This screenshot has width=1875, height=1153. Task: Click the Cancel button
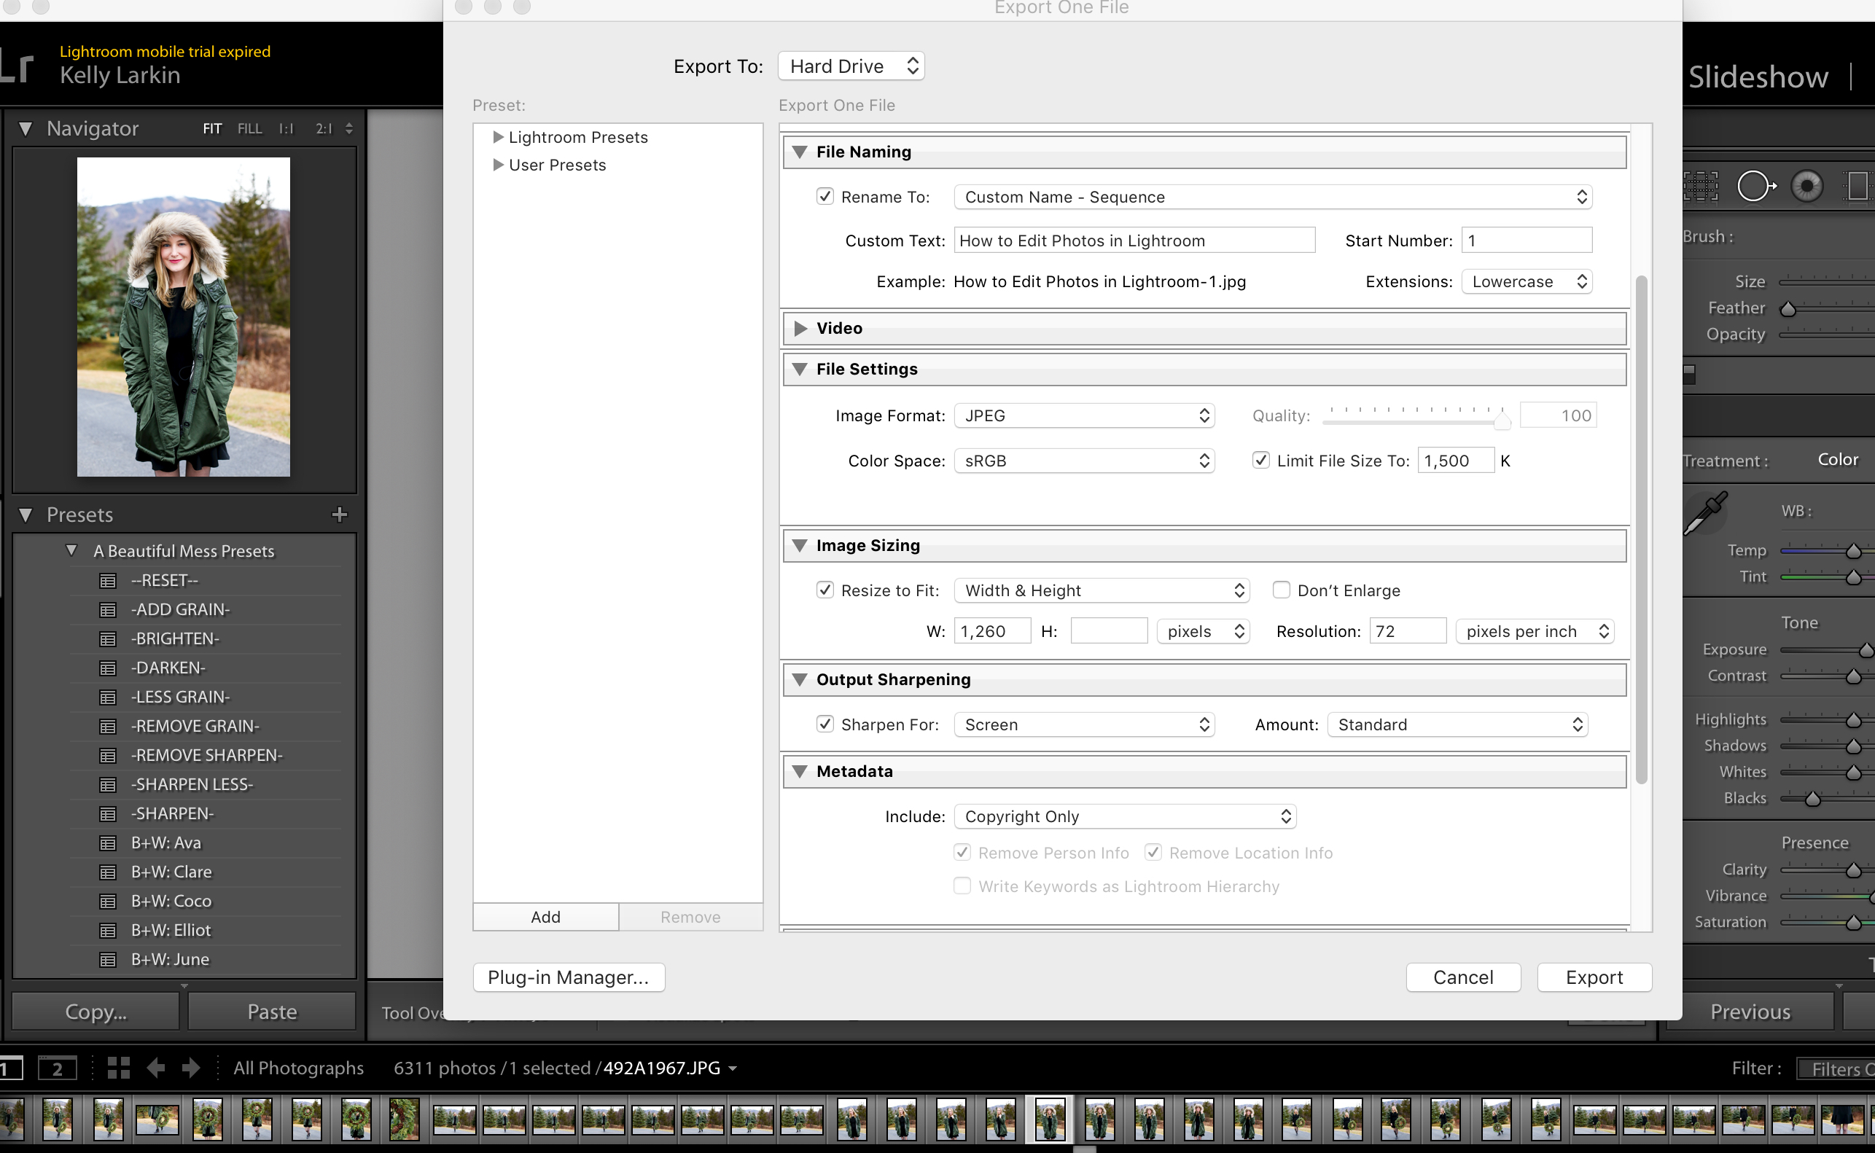coord(1464,976)
